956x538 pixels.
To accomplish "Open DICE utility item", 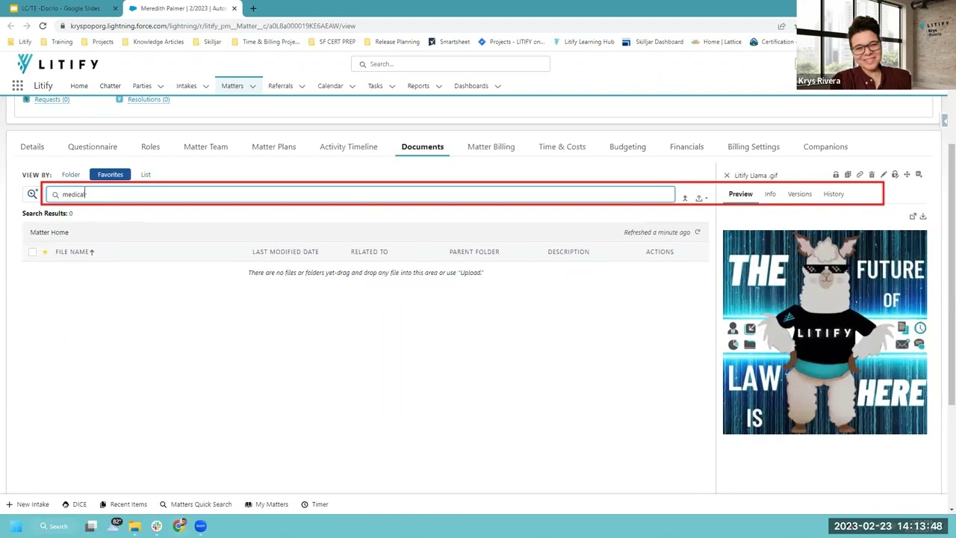I will tap(75, 504).
